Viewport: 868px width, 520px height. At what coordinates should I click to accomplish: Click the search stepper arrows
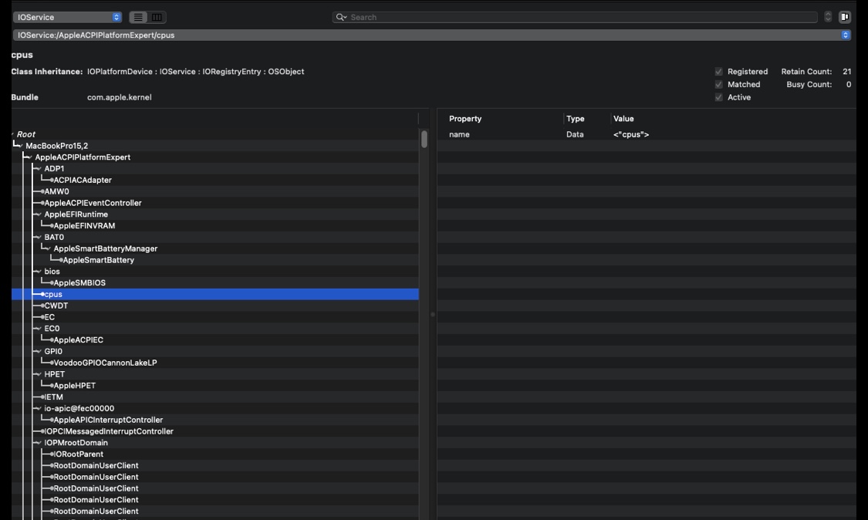tap(829, 17)
